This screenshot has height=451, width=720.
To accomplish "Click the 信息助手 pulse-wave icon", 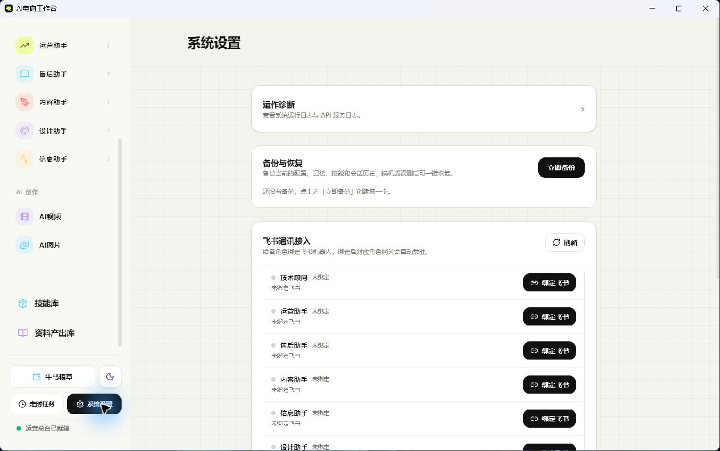I will [x=24, y=159].
